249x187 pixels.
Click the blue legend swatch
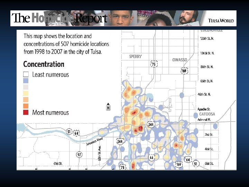click(26, 81)
